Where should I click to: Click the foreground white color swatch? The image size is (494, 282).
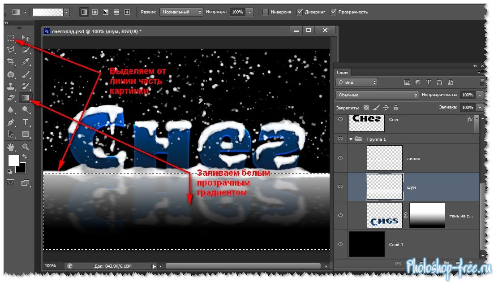pyautogui.click(x=13, y=160)
